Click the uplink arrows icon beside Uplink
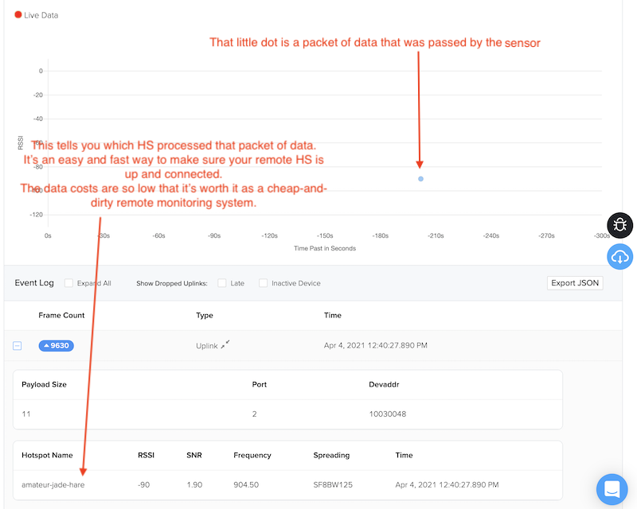 [x=225, y=344]
